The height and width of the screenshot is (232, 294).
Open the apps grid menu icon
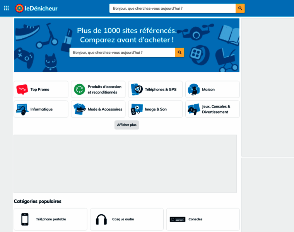point(6,8)
